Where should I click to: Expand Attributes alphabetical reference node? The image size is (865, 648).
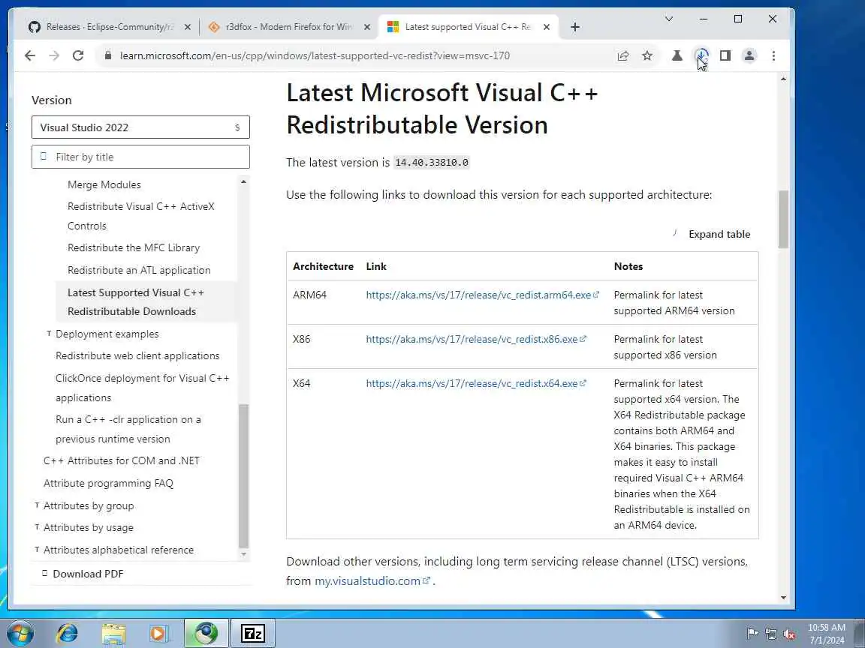tap(37, 550)
